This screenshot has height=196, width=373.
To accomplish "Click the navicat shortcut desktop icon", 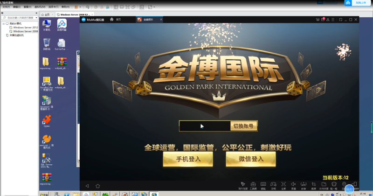I will pyautogui.click(x=47, y=142).
